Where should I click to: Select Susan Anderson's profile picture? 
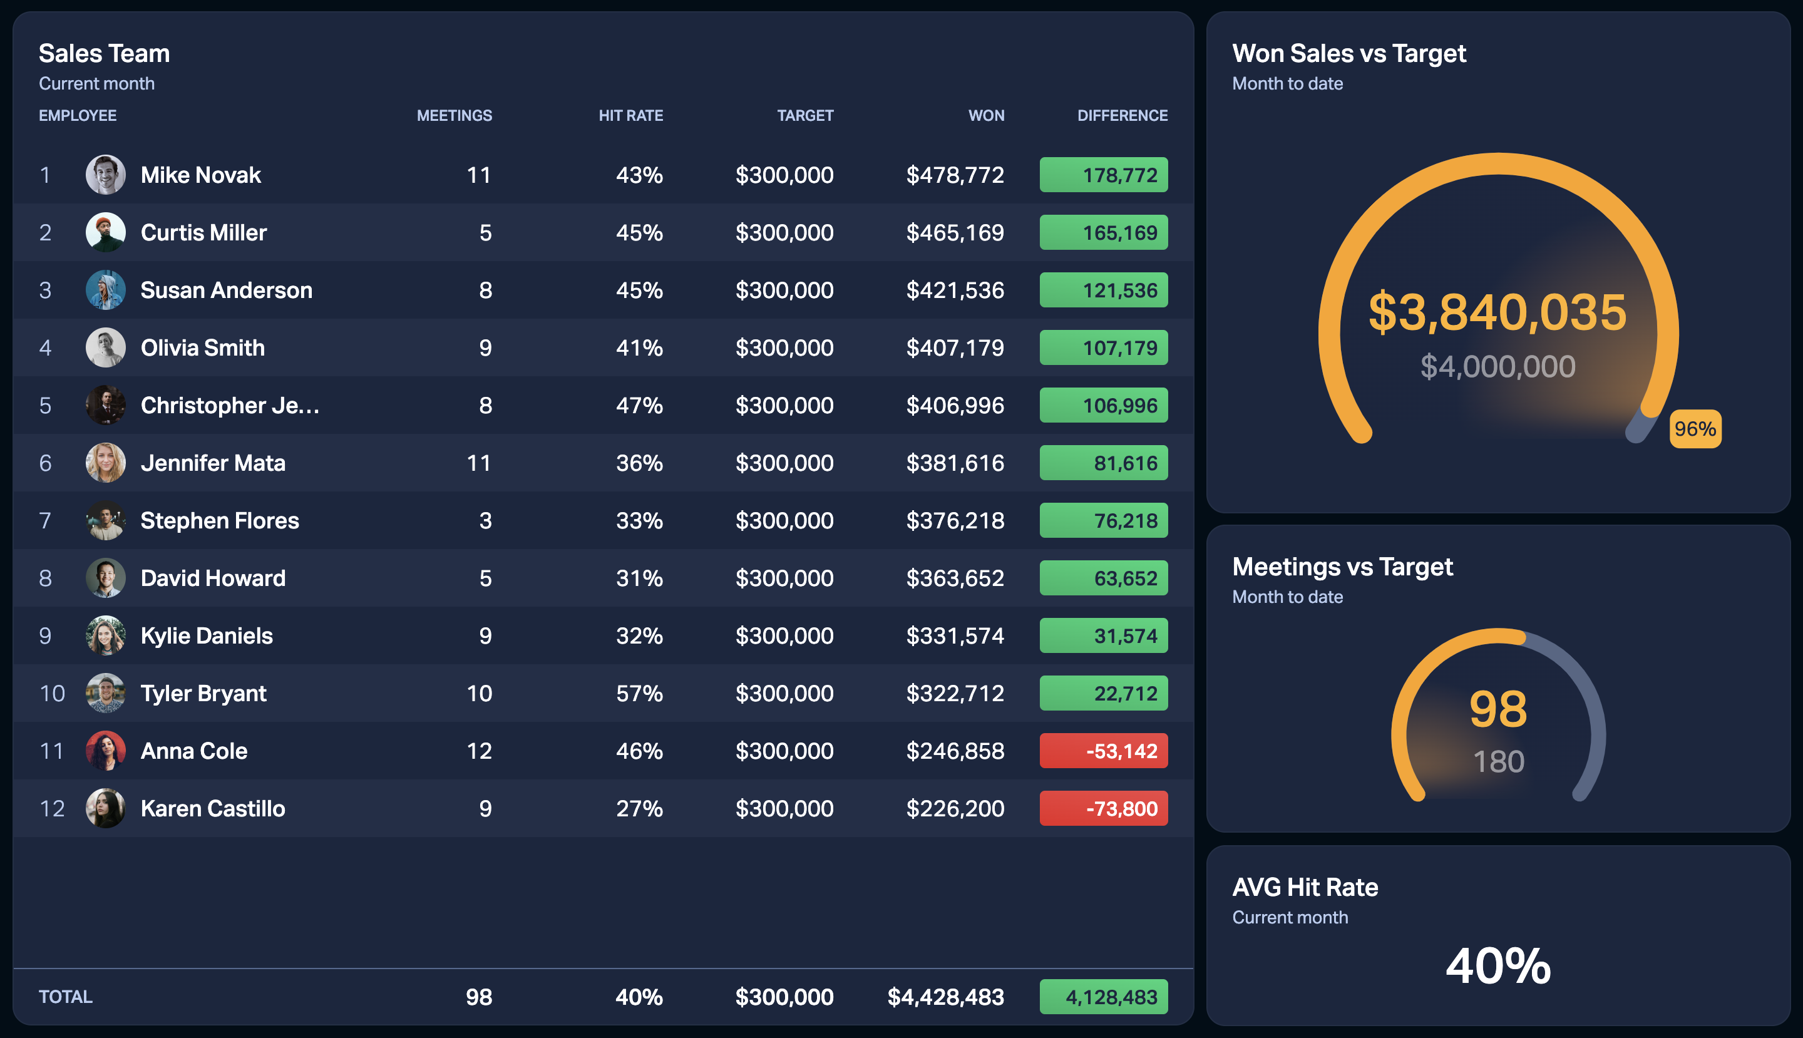(x=106, y=290)
